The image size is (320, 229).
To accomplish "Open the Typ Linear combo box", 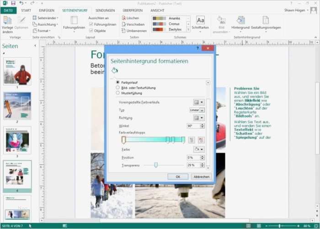I will click(197, 110).
